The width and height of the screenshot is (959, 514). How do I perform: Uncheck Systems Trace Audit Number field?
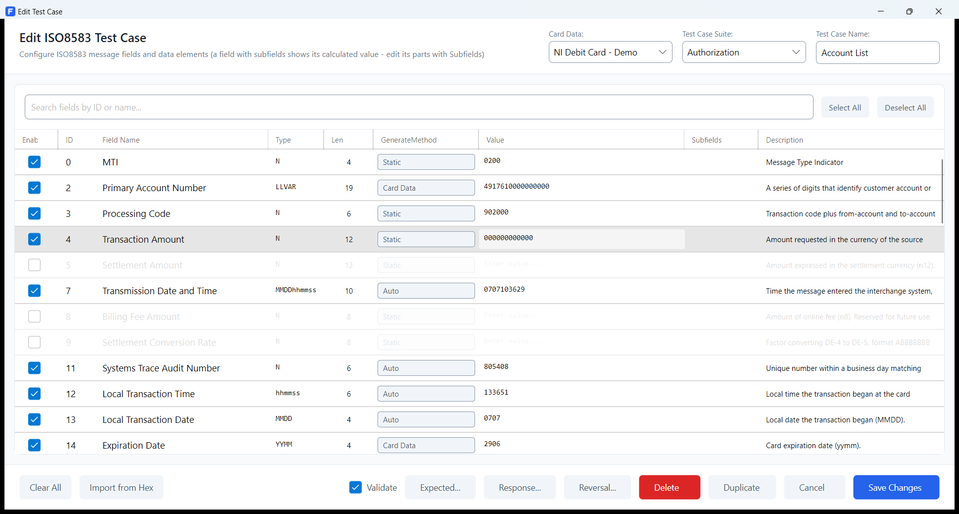(34, 368)
